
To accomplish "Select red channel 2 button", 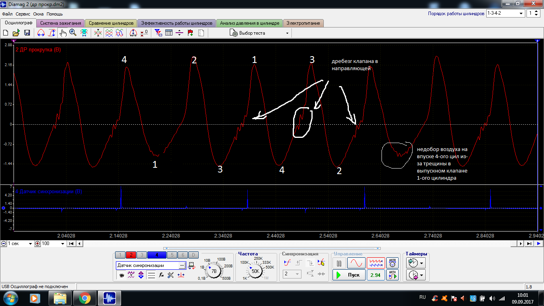I will 131,255.
